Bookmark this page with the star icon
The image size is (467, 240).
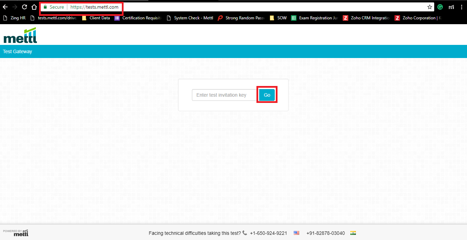point(430,7)
